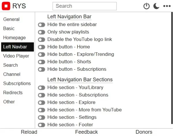This screenshot has height=136, width=173.
Task: Open the Channel settings tab
Action: 18,74
